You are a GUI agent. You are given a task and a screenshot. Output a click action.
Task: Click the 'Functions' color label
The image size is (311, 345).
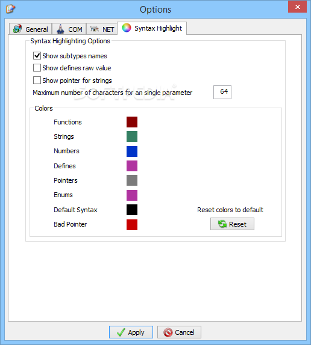point(68,122)
